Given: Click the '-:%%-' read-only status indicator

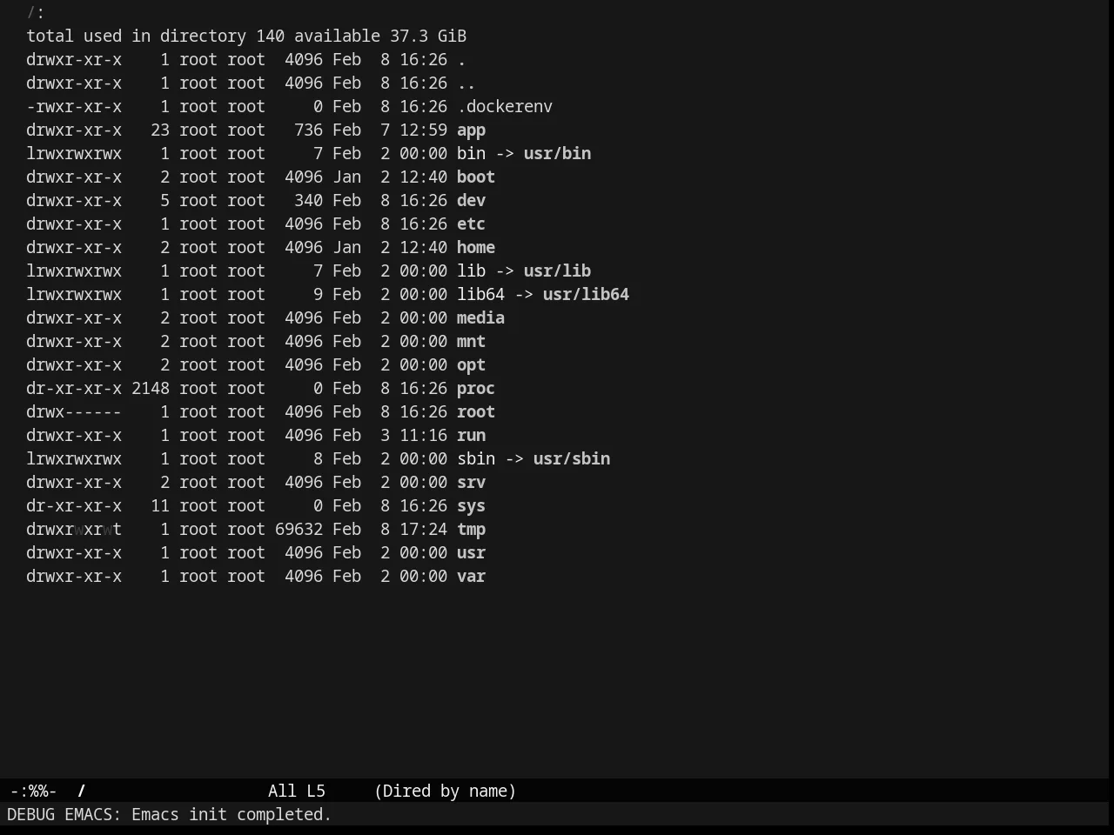Looking at the screenshot, I should tap(34, 792).
